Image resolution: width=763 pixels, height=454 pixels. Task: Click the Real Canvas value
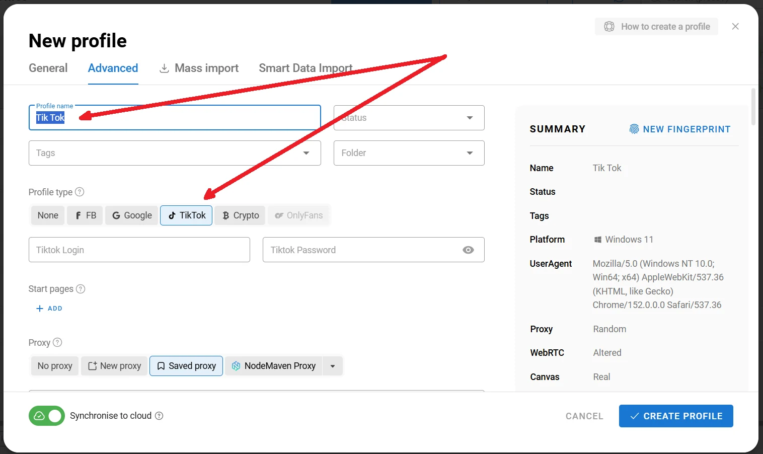[x=601, y=377]
